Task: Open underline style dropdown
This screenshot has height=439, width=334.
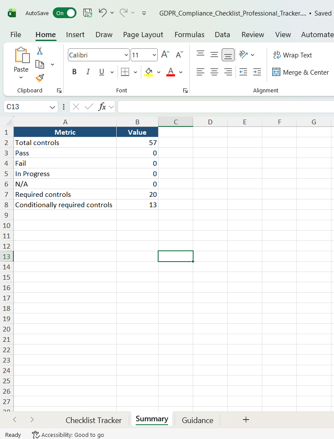Action: click(112, 72)
